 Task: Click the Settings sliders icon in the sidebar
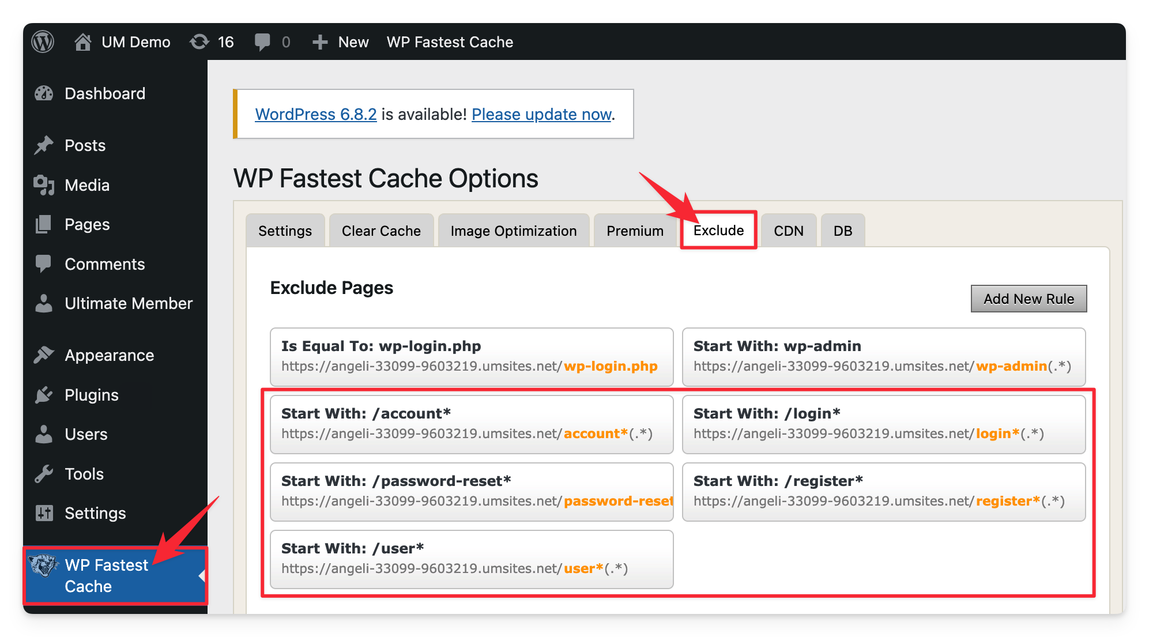(x=44, y=513)
